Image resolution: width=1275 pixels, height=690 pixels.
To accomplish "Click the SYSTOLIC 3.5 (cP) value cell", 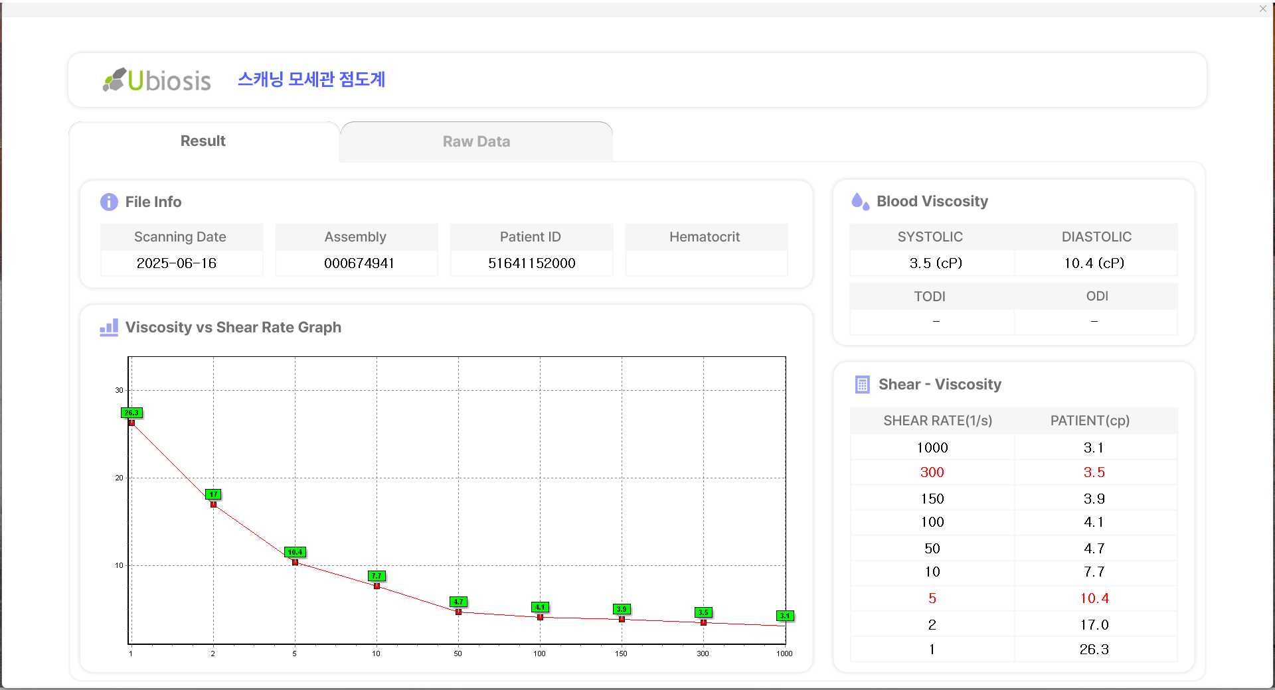I will [935, 263].
